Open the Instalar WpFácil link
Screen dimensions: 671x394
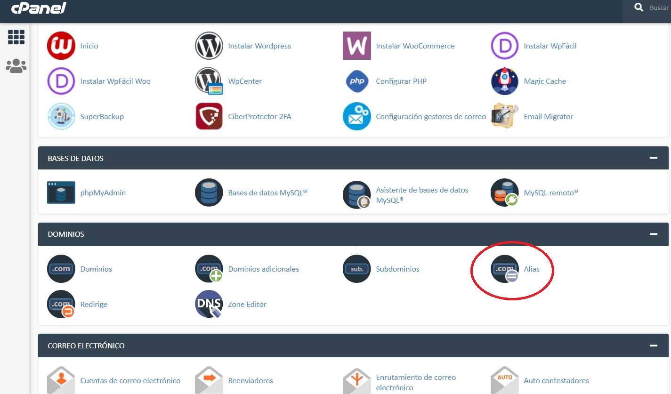550,46
